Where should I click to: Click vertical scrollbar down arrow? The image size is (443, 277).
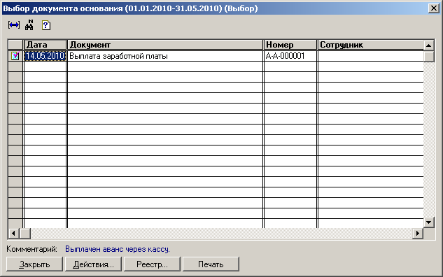(429, 222)
